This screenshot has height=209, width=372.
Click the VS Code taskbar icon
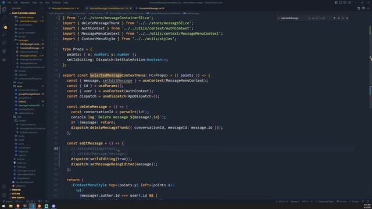[x=32, y=206]
